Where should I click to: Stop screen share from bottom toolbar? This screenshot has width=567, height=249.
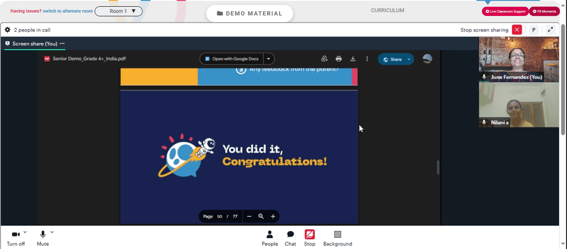pyautogui.click(x=310, y=238)
